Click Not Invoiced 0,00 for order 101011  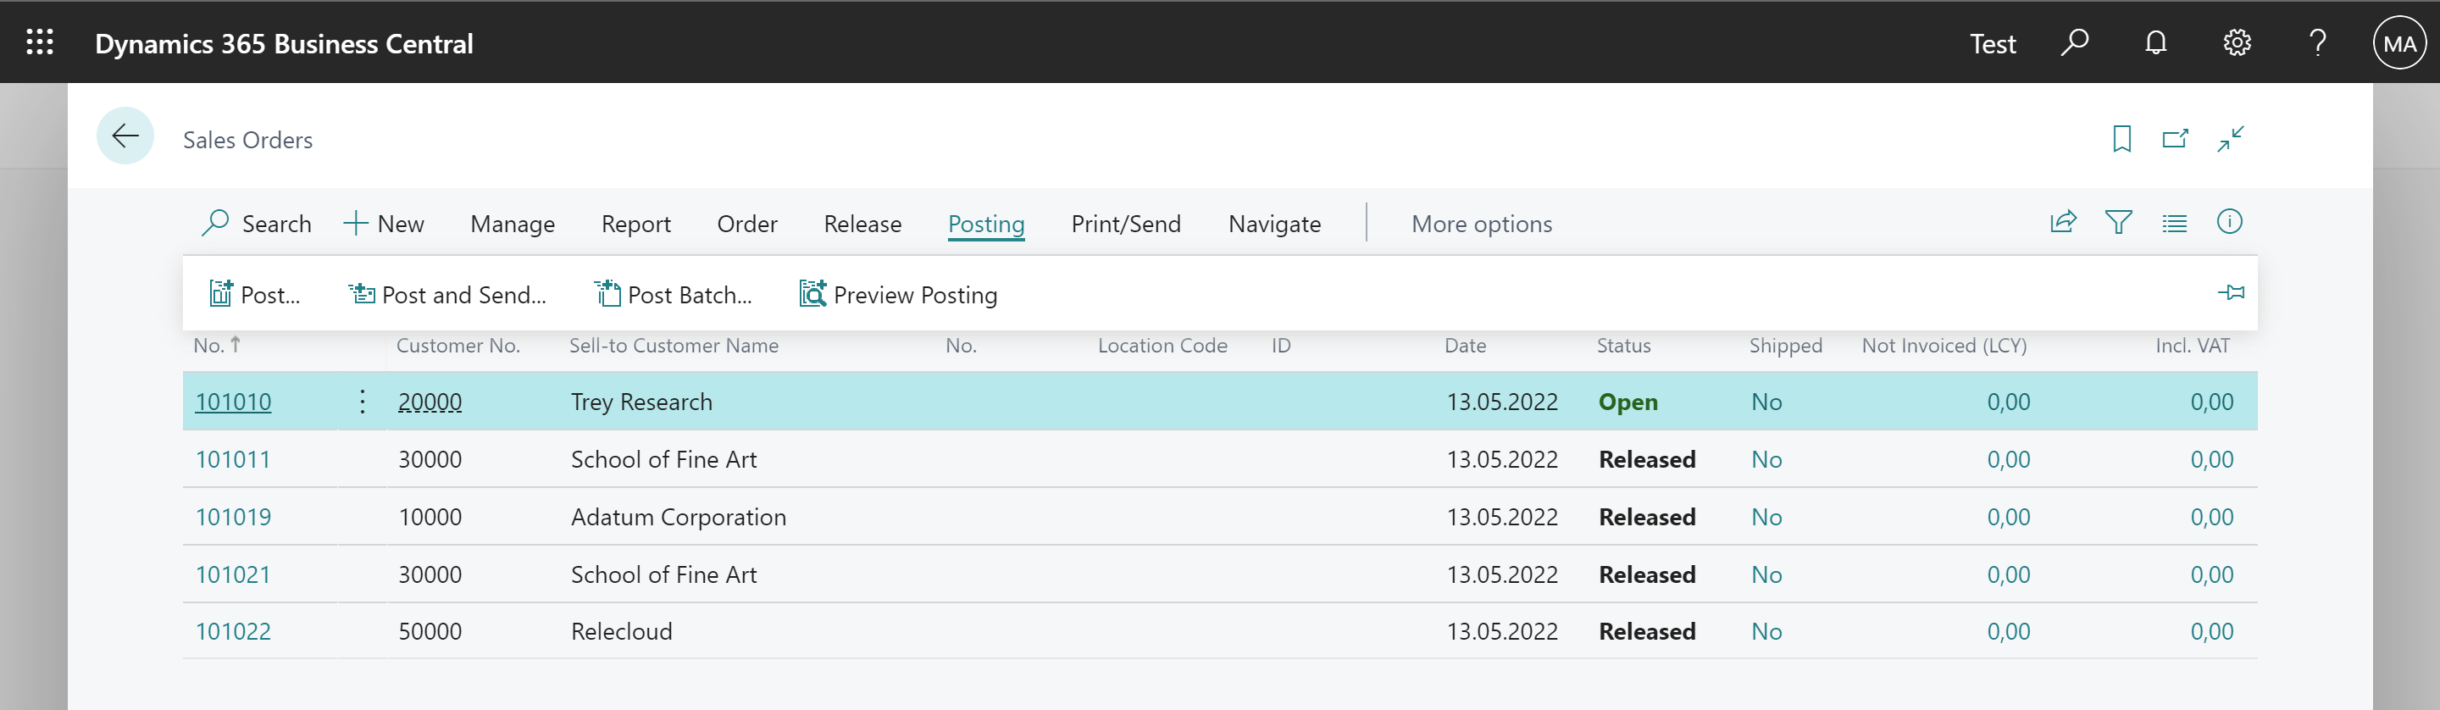click(2008, 459)
